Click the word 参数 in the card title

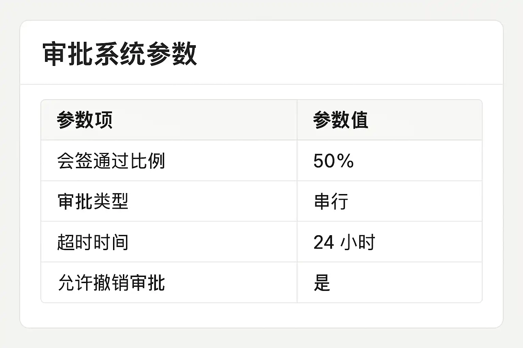171,54
